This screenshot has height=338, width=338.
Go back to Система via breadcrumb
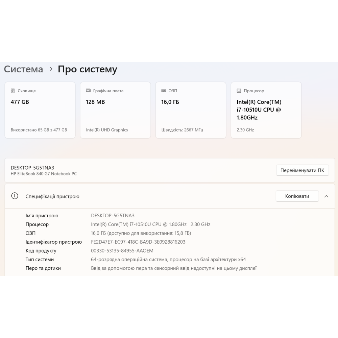click(23, 69)
